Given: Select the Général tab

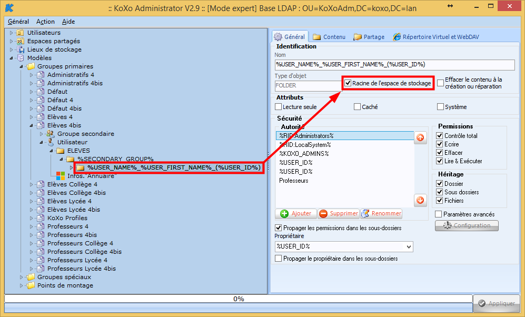Looking at the screenshot, I should point(290,36).
